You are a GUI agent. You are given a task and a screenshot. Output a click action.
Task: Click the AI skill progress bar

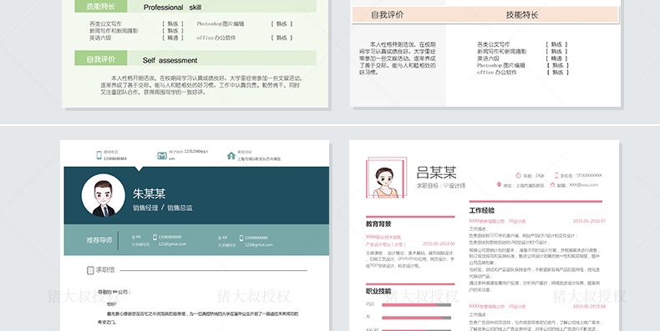pos(416,318)
